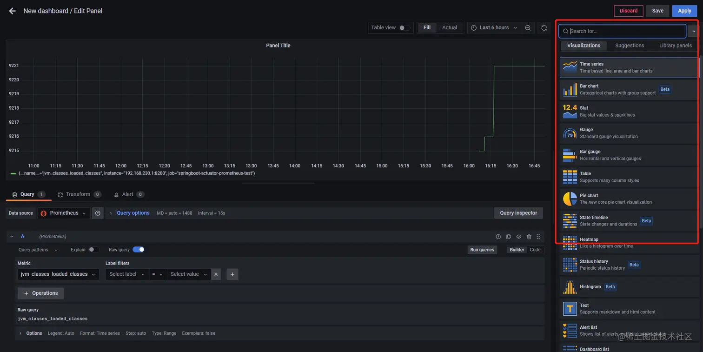Viewport: 703px width, 352px height.
Task: Open the Prometheus data source dropdown
Action: click(63, 213)
